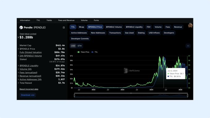Toggle the $PENDLE Price chart metric
The image size is (210, 118).
[x=95, y=27]
